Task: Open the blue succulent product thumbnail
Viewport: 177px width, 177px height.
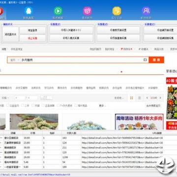Action: pyautogui.click(x=87, y=121)
